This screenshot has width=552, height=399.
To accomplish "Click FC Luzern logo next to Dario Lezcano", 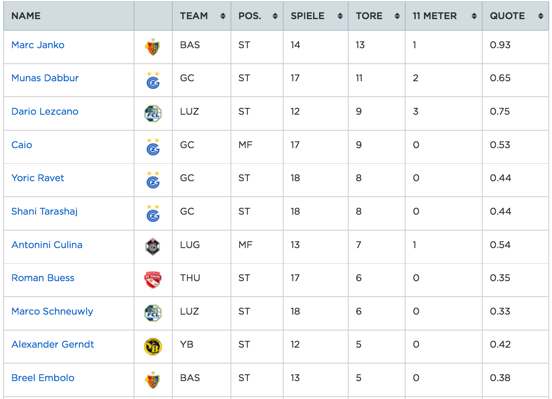I will click(153, 113).
